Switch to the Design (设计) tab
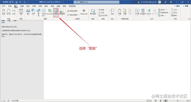 (28, 6)
